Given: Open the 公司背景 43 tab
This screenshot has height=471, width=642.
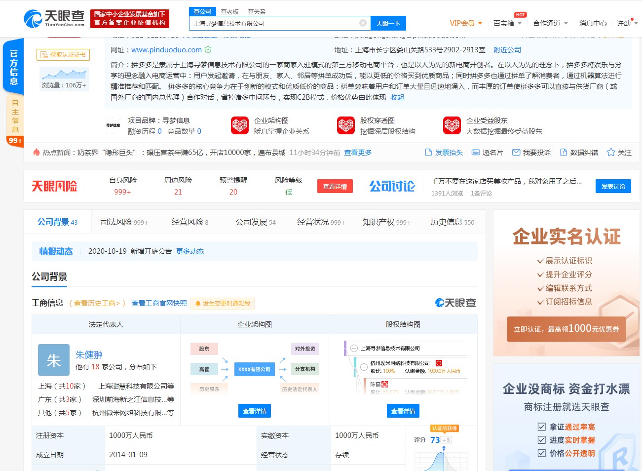Looking at the screenshot, I should coord(58,222).
